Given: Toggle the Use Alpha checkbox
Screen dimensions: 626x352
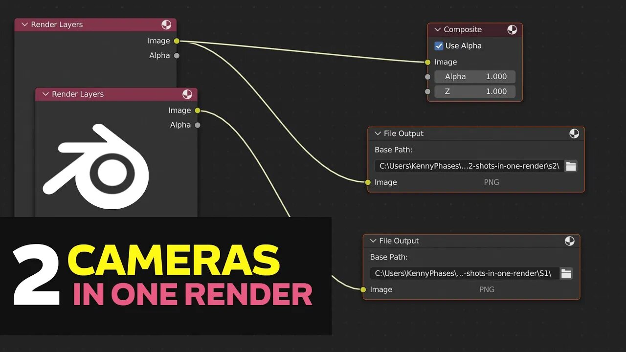Looking at the screenshot, I should pos(439,45).
